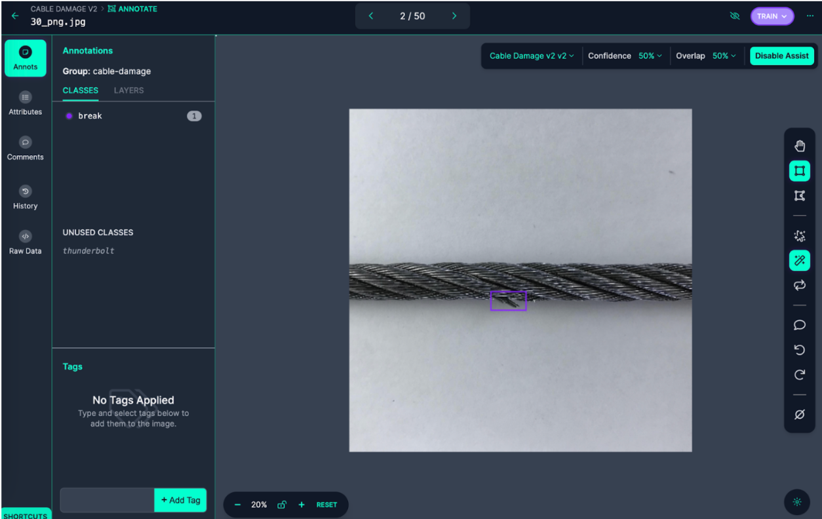The height and width of the screenshot is (519, 822).
Task: Activate the smart polygon tool
Action: pyautogui.click(x=799, y=236)
